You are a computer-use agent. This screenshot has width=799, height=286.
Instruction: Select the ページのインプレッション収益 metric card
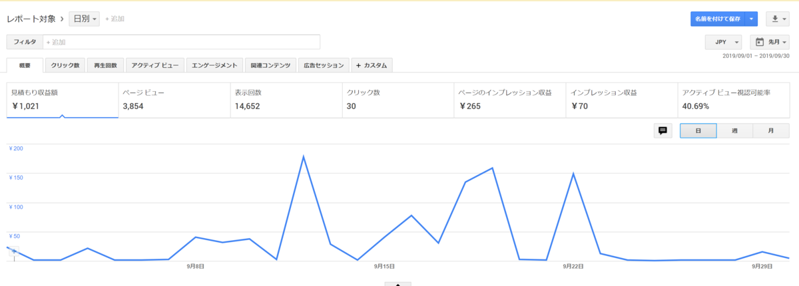pyautogui.click(x=510, y=100)
